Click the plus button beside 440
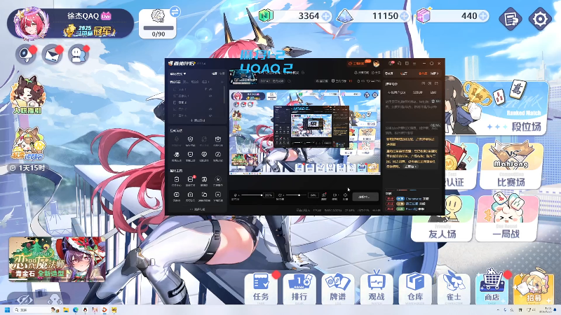This screenshot has width=561, height=315. pyautogui.click(x=483, y=16)
